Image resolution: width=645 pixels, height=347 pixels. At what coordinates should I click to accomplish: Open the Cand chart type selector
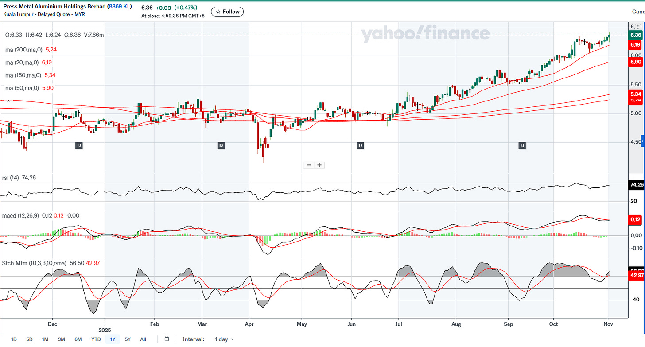click(638, 12)
